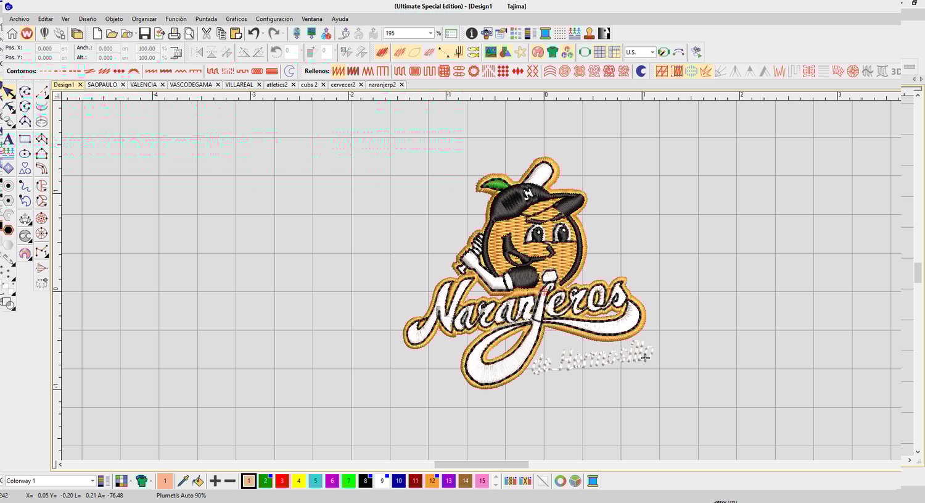Open design information with the i icon
925x503 pixels.
coord(471,33)
